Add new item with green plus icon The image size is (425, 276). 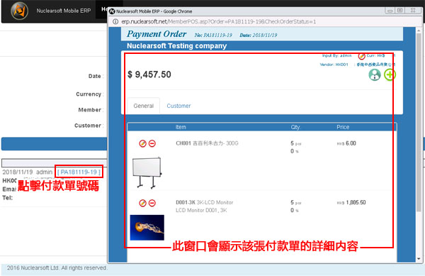point(390,74)
